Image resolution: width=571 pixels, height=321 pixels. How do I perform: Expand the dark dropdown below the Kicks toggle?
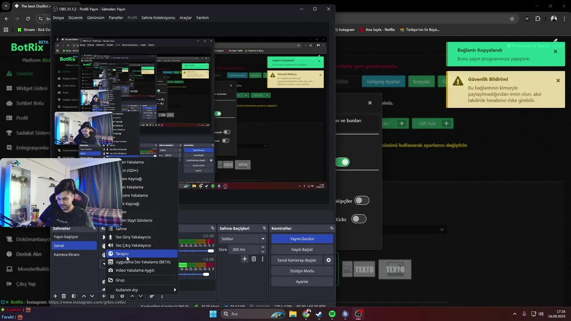pyautogui.click(x=442, y=230)
